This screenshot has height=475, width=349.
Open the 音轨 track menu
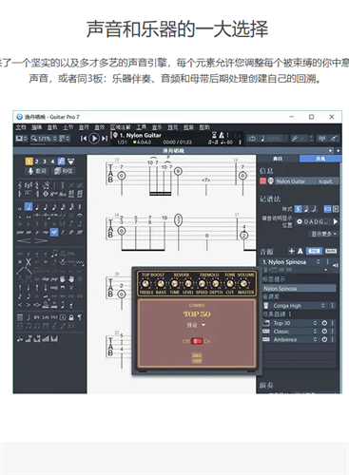(52, 127)
